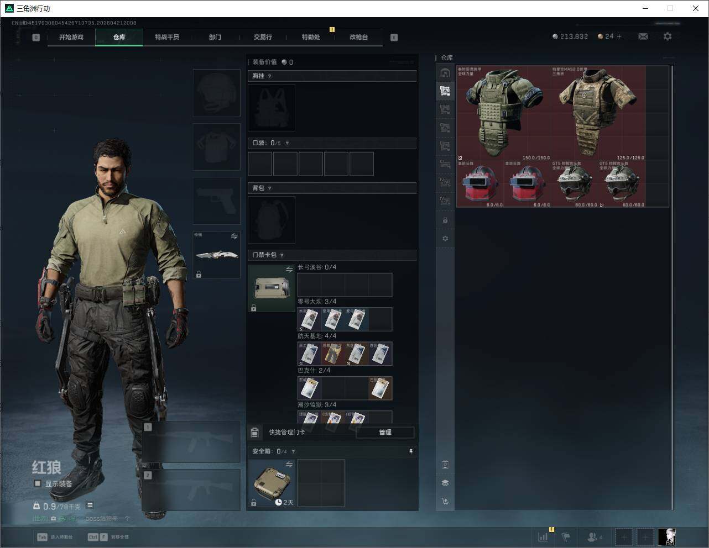Switch to the 改枪台 tab

358,37
